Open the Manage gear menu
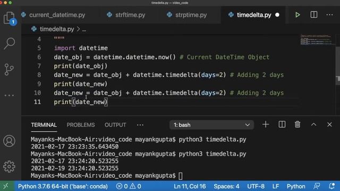This screenshot has width=340, height=191. pos(9,166)
